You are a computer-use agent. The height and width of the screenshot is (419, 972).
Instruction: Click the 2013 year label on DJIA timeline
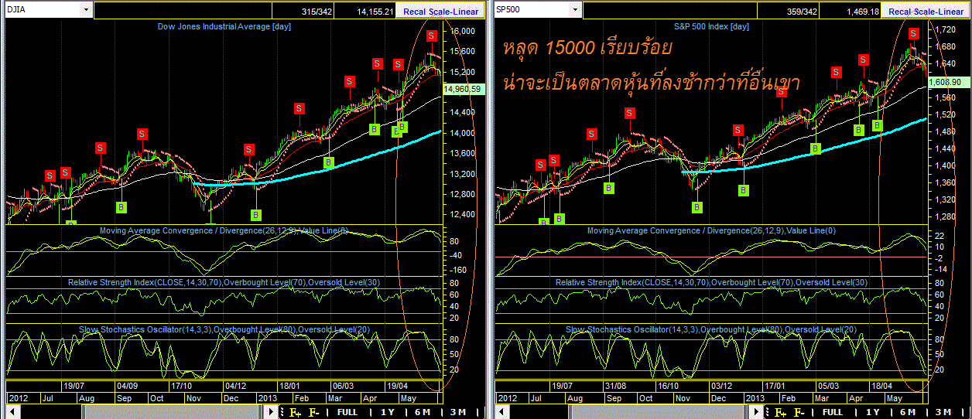click(268, 397)
